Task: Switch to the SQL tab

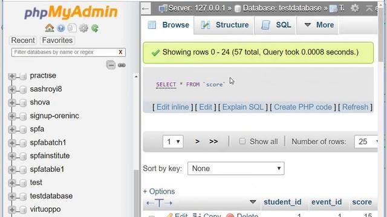Action: click(276, 25)
